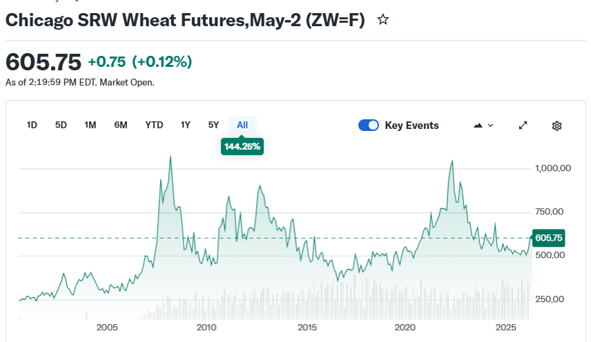Screen dimensions: 591x342
Task: Click the 144.25% performance badge
Action: (242, 146)
